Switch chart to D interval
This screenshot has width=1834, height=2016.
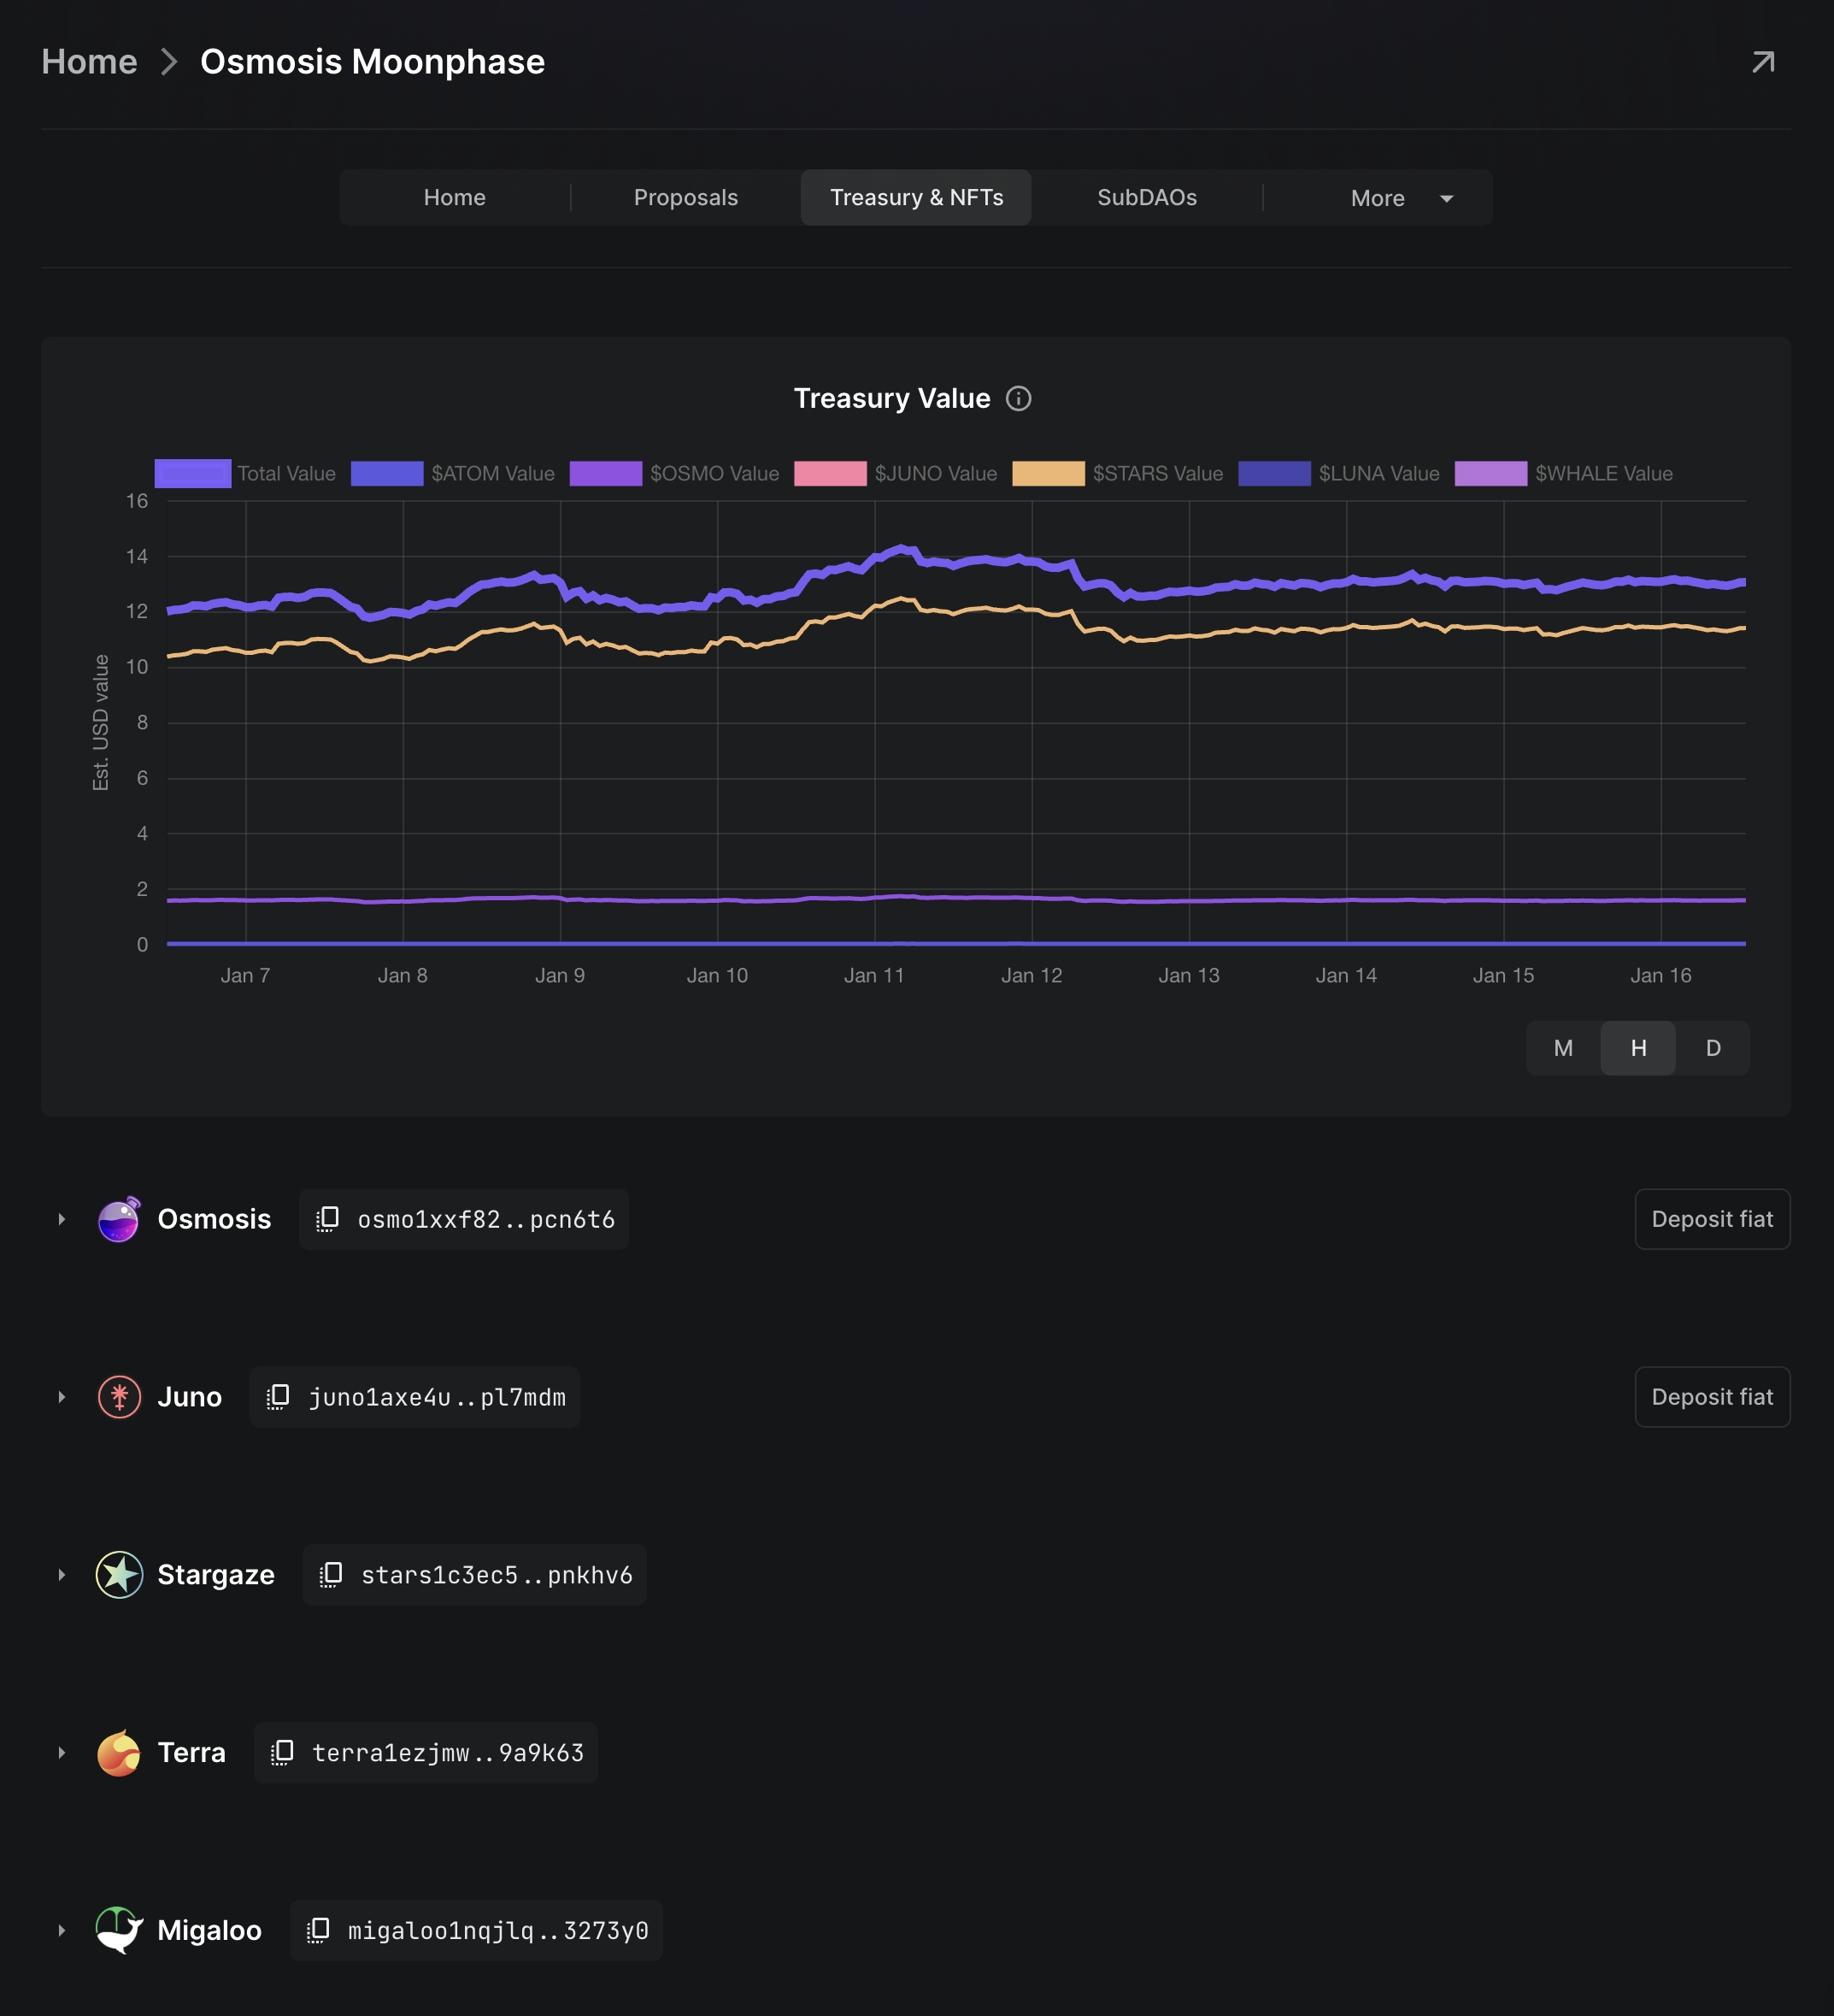pos(1713,1048)
